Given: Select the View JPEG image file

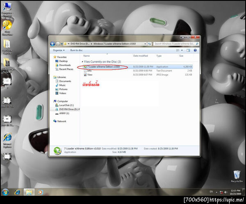Looking at the screenshot, I should point(137,75).
